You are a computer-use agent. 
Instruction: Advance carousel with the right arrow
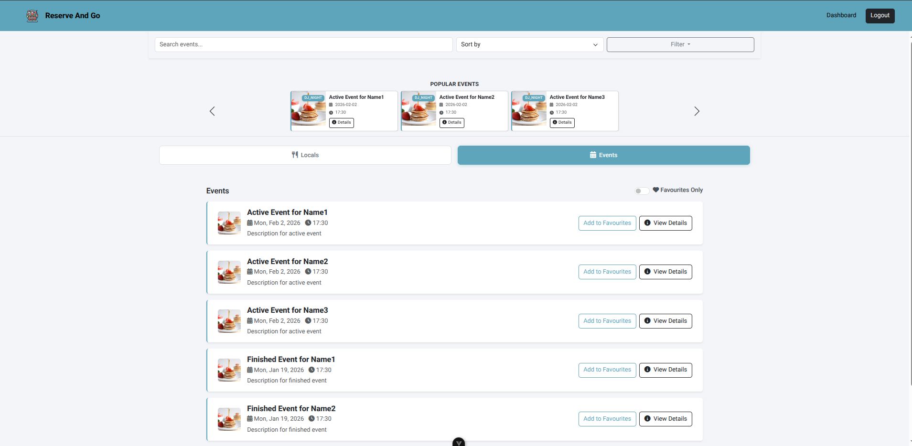coord(697,111)
